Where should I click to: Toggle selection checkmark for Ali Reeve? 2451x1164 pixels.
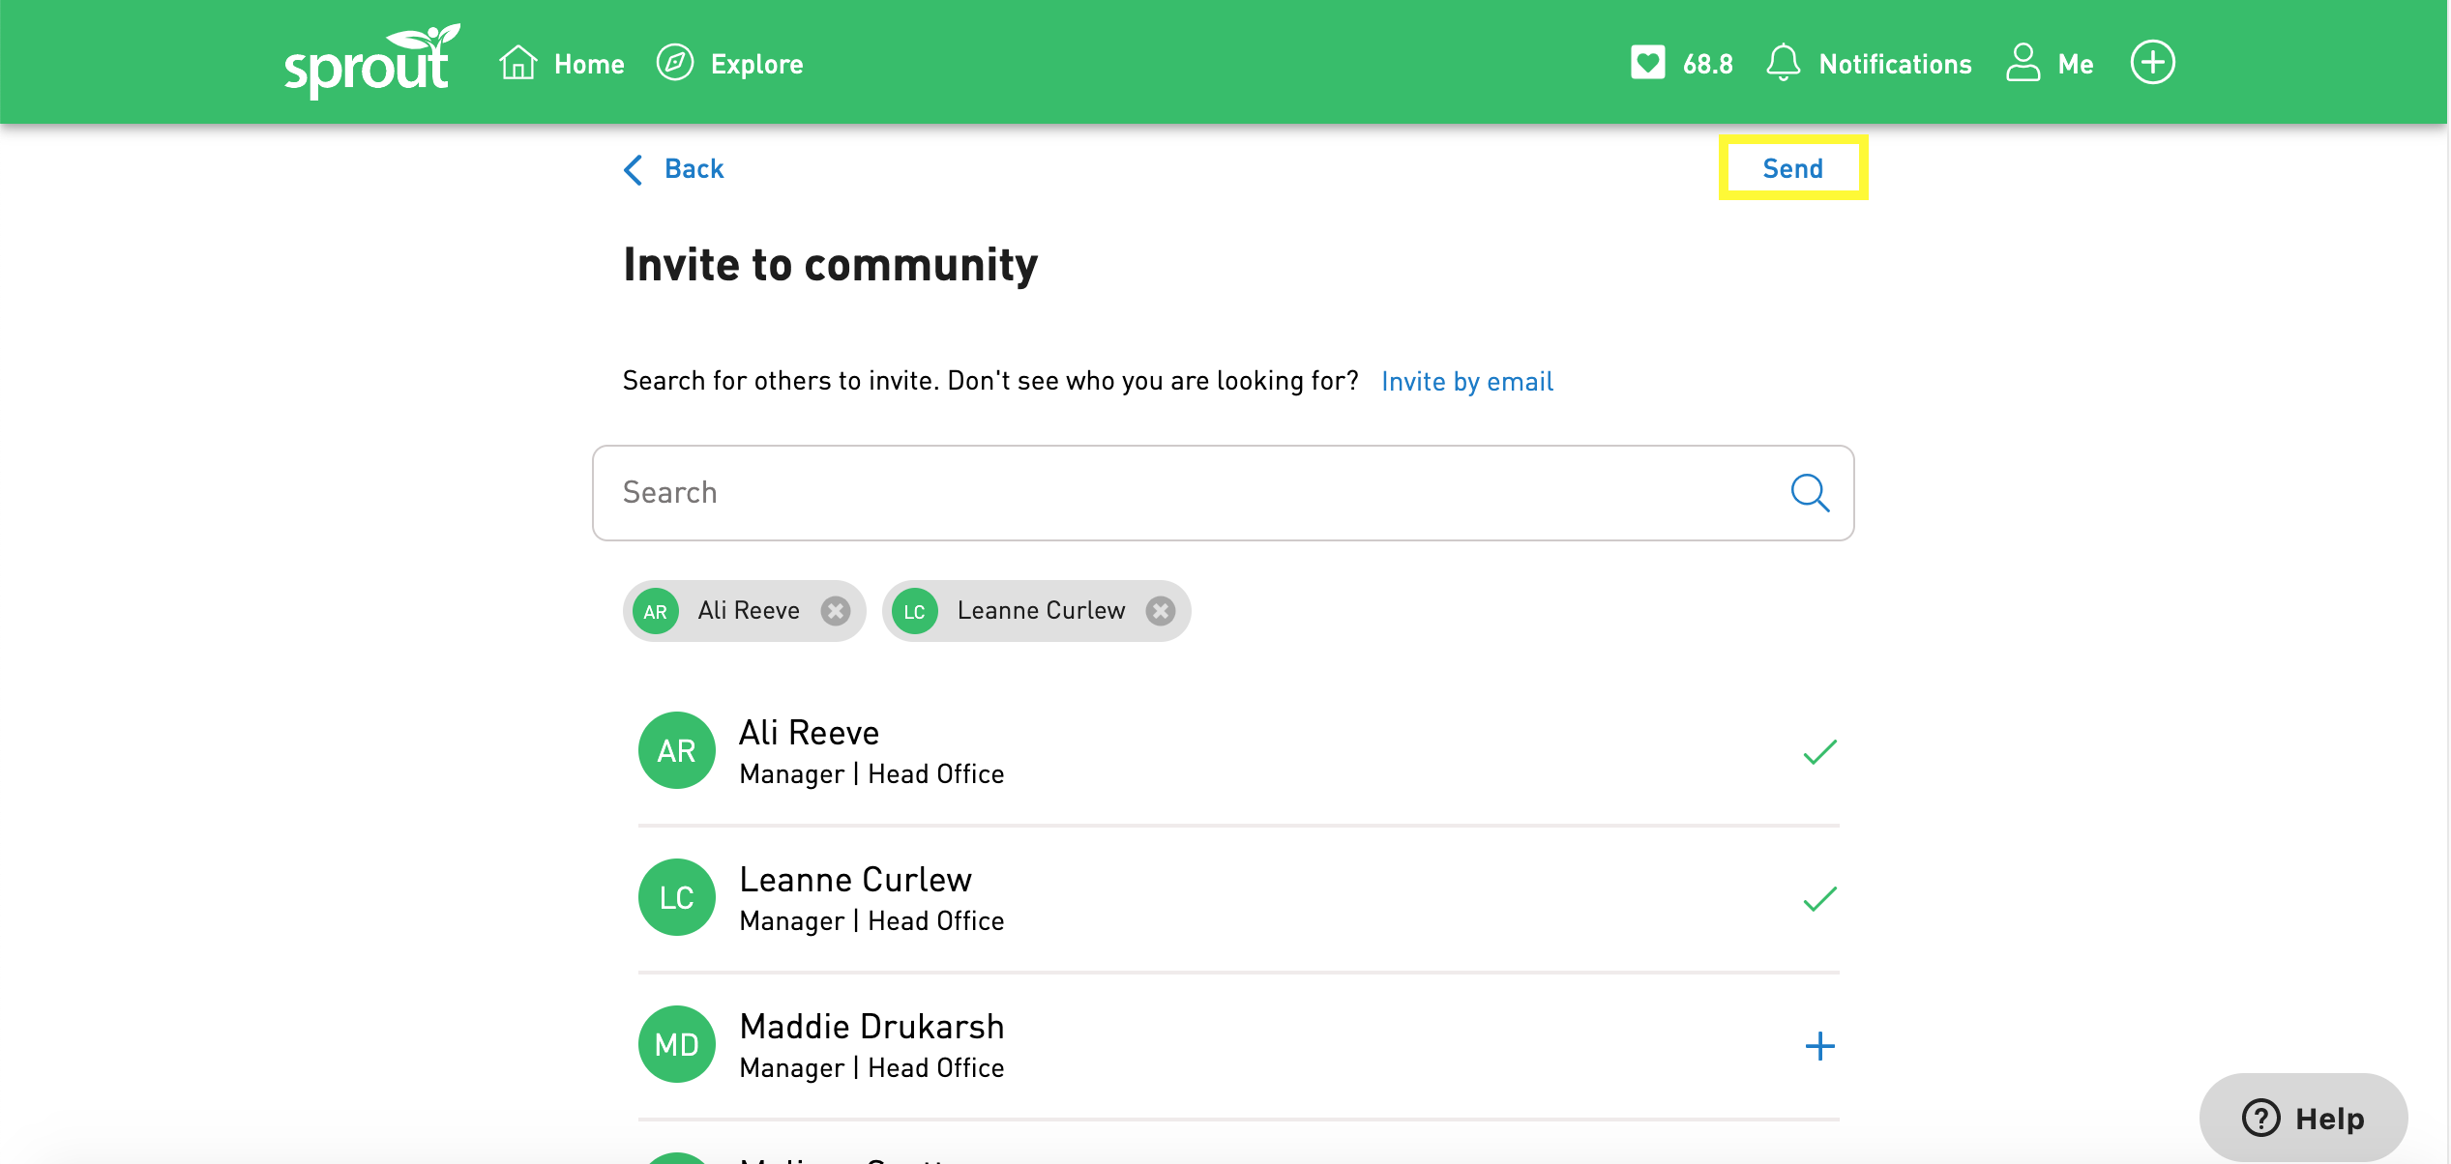coord(1817,751)
